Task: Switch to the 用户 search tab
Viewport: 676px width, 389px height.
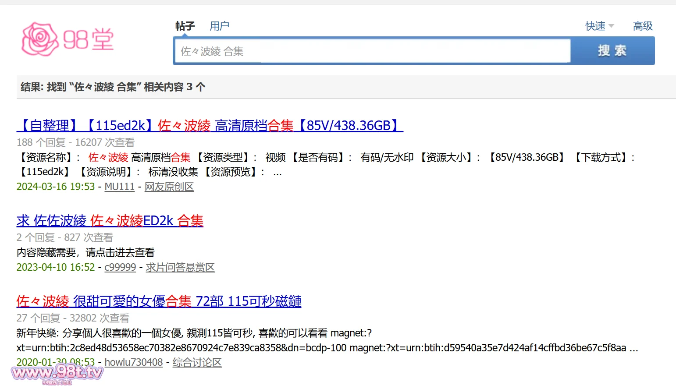Action: (219, 26)
